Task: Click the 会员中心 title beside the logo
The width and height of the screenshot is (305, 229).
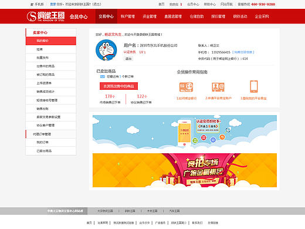Action: point(79,16)
